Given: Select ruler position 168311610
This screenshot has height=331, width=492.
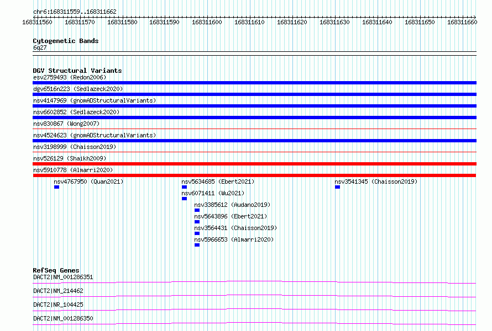Looking at the screenshot, I should tap(250, 22).
